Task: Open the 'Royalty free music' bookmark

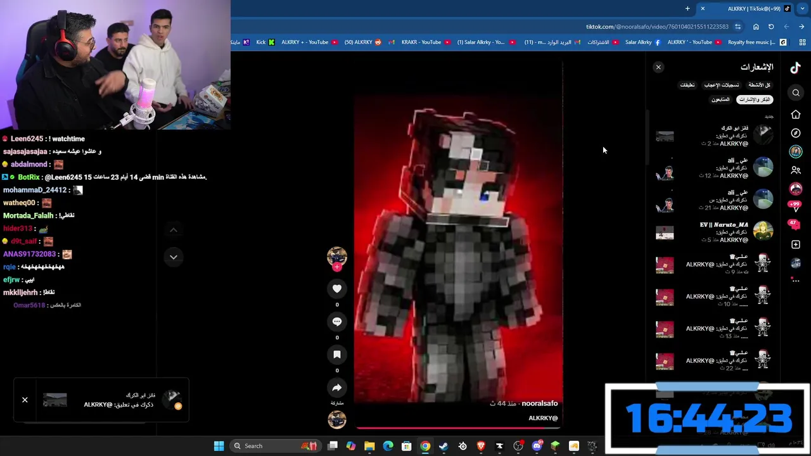Action: (757, 42)
